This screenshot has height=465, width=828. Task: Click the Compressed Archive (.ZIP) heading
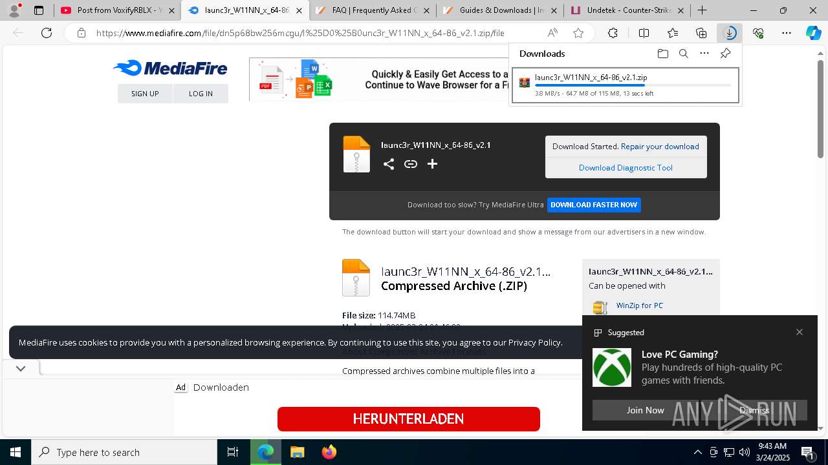tap(454, 285)
